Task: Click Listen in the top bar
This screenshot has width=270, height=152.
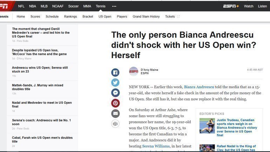Action: point(262,6)
